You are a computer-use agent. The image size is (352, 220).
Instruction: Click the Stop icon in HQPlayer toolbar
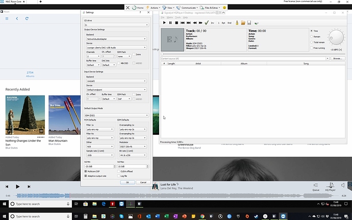pyautogui.click(x=177, y=22)
